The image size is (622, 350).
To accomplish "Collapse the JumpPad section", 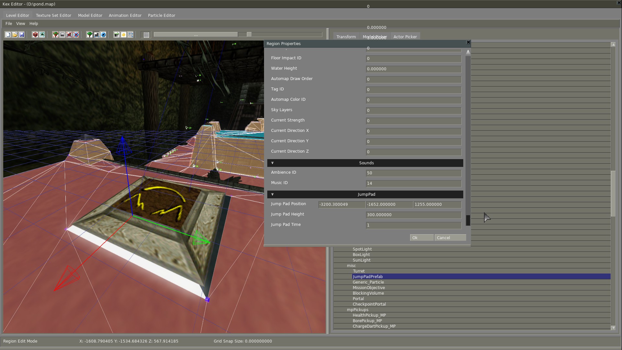I will click(x=272, y=194).
